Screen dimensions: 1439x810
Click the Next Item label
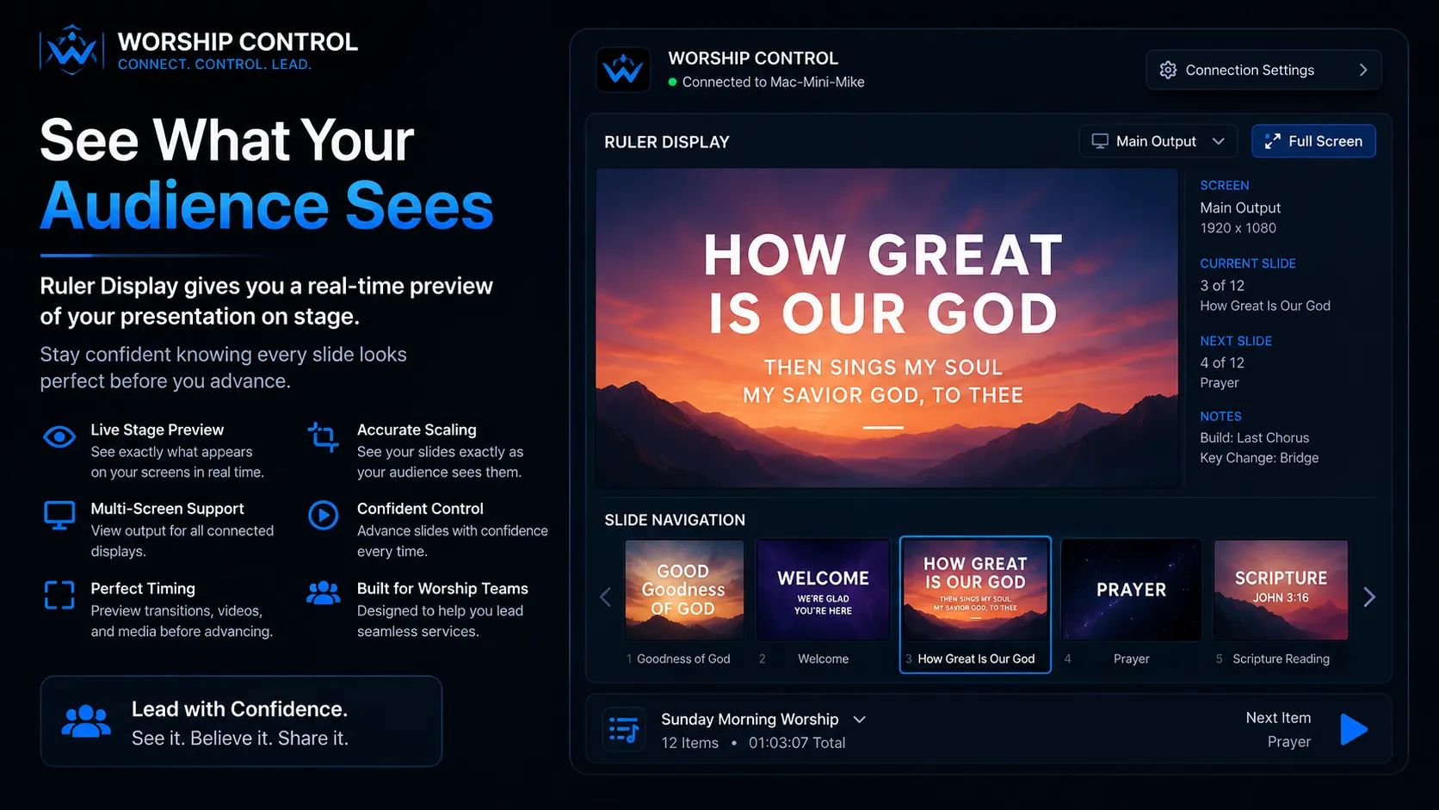pos(1278,718)
